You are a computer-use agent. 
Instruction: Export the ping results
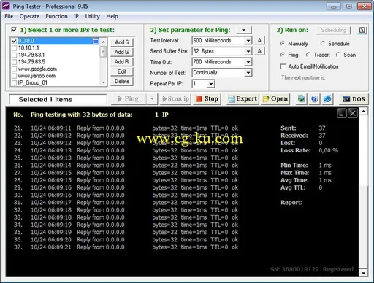coord(243,99)
